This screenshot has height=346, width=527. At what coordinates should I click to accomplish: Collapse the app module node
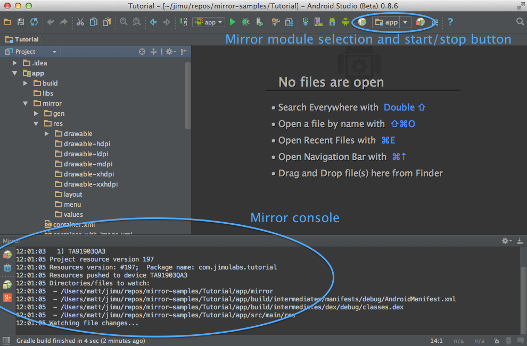click(14, 73)
